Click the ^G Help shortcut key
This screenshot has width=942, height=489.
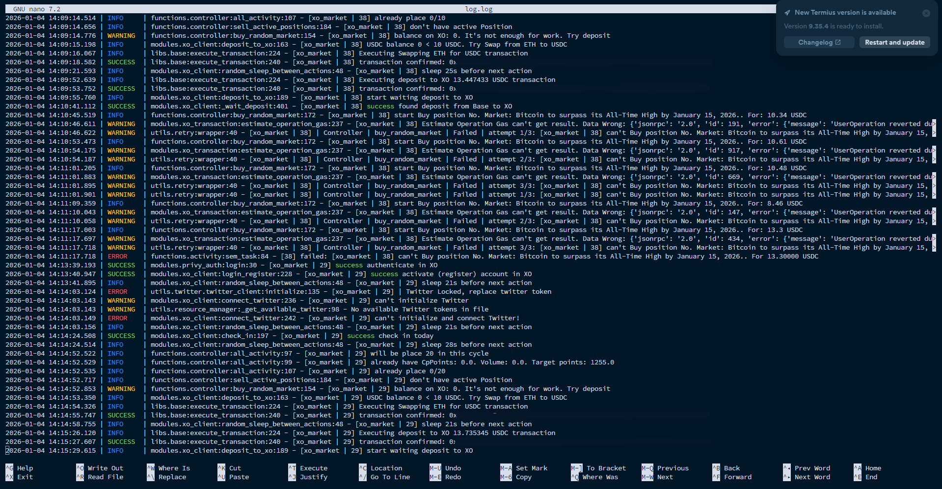(x=9, y=468)
